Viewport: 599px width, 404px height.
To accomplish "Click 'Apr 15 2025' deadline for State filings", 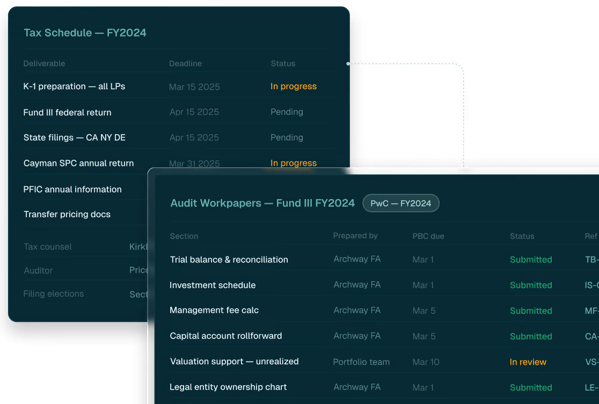I will coord(194,137).
